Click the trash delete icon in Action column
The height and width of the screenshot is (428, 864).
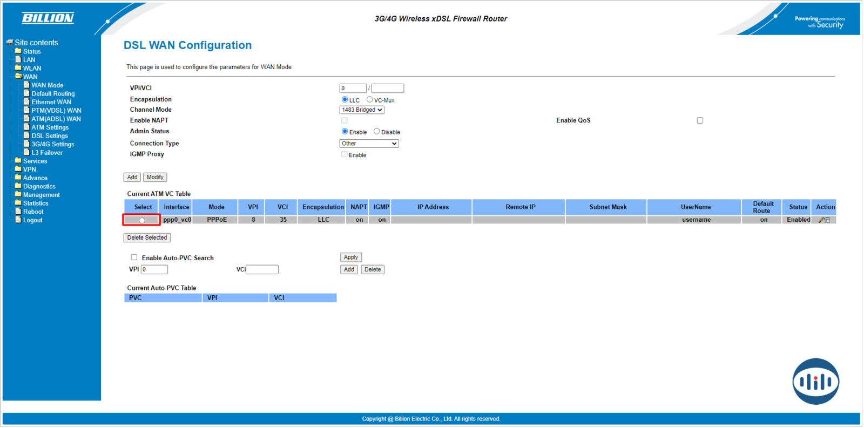828,220
